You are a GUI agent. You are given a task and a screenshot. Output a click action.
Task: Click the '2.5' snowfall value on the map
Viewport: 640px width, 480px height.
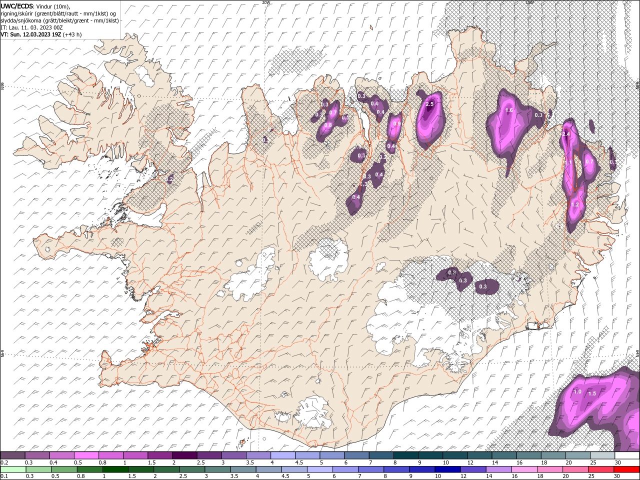pos(429,104)
